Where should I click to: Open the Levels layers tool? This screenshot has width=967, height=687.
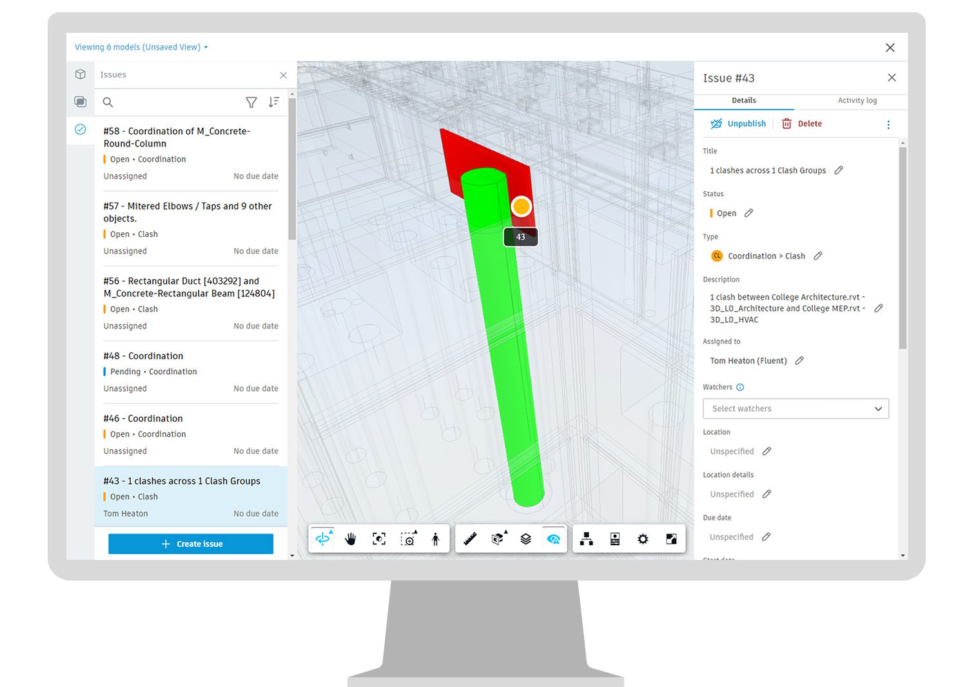(x=525, y=539)
